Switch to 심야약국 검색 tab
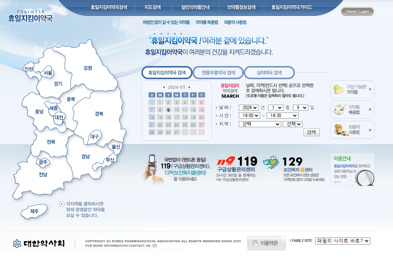Screen dimensions: 393x260 (x=269, y=73)
